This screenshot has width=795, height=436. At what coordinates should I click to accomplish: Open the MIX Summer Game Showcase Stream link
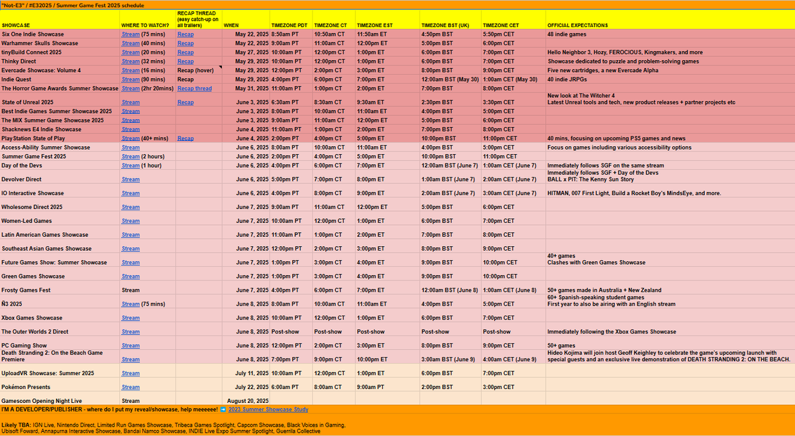coord(131,120)
